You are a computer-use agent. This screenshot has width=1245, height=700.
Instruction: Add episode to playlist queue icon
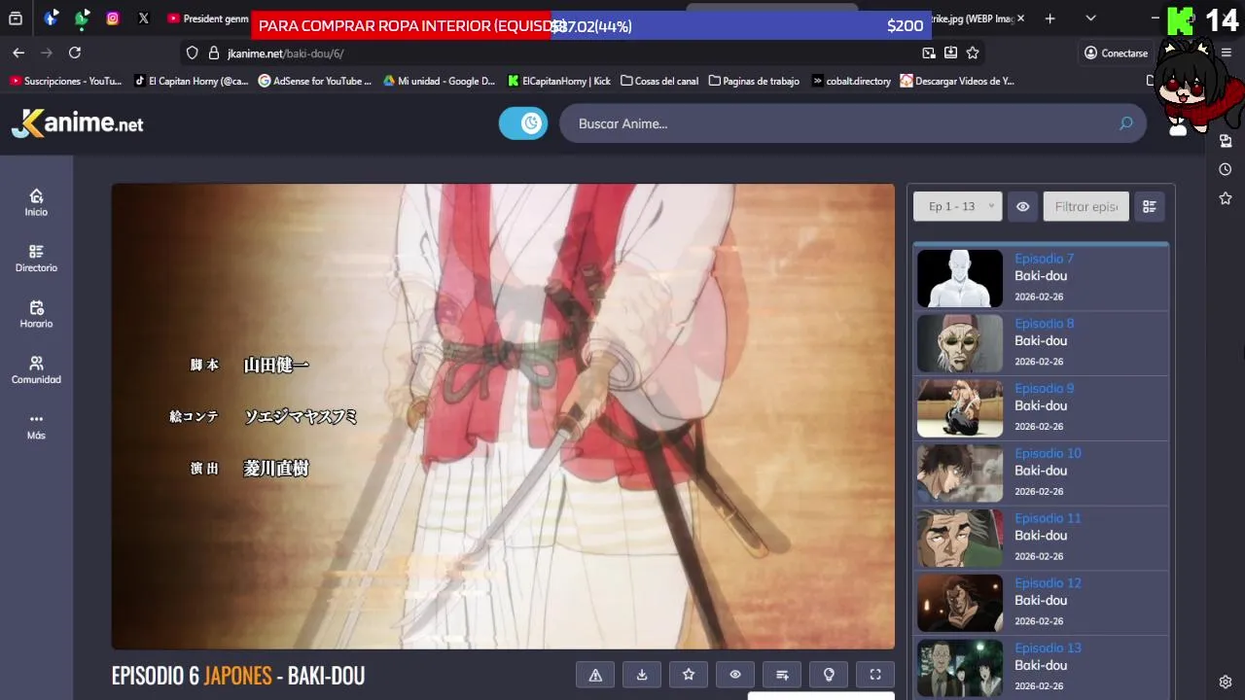[x=782, y=675]
